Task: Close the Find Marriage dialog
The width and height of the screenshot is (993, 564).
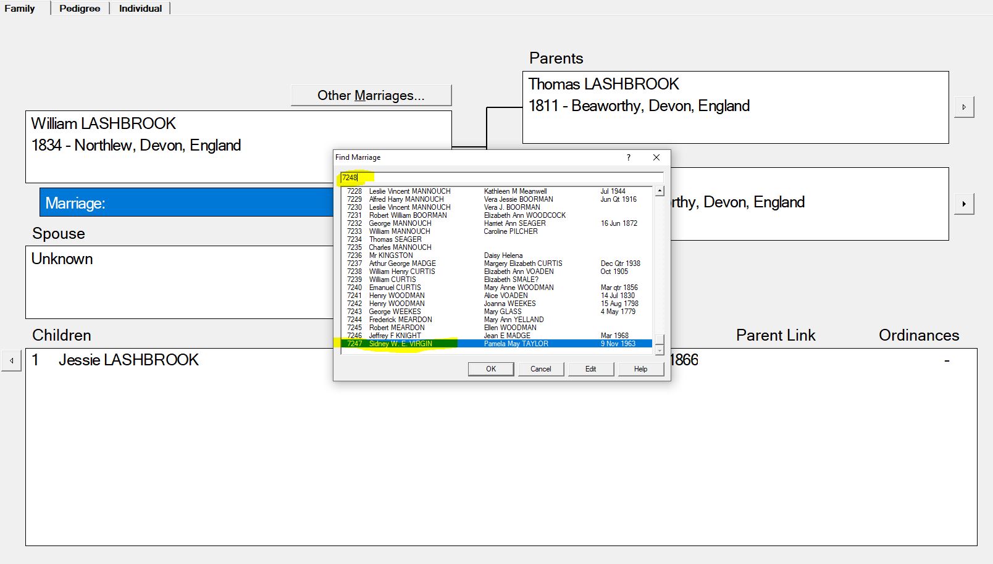Action: [x=656, y=157]
